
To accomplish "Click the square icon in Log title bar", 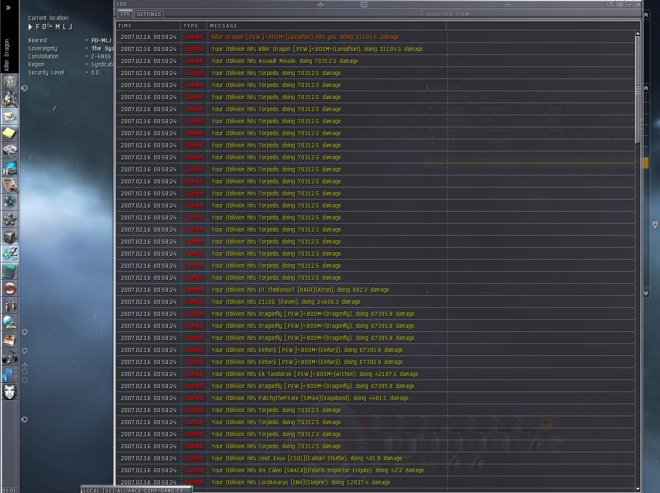I will (364, 4).
